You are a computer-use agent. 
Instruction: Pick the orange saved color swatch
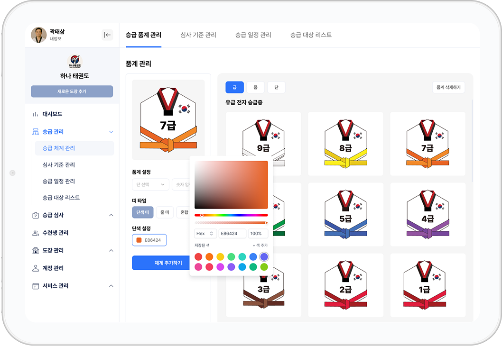pos(209,256)
